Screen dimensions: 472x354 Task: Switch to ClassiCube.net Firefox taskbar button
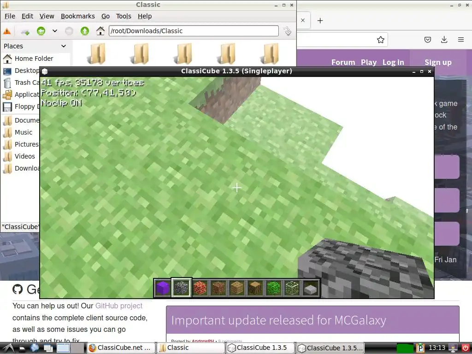pyautogui.click(x=121, y=348)
